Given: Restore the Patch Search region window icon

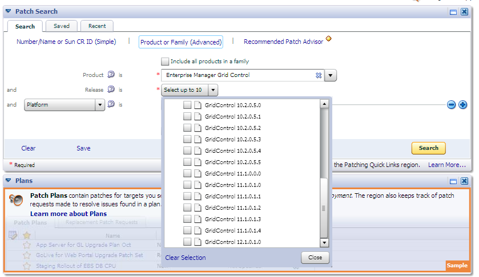Looking at the screenshot, I should pos(453,12).
